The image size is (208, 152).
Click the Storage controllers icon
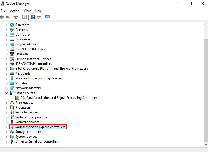tap(12, 132)
